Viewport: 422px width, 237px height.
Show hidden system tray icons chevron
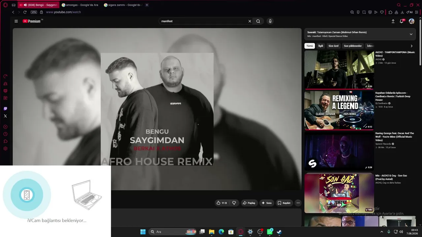(382, 232)
